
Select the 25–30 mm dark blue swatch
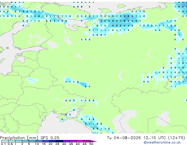pyautogui.click(x=60, y=141)
